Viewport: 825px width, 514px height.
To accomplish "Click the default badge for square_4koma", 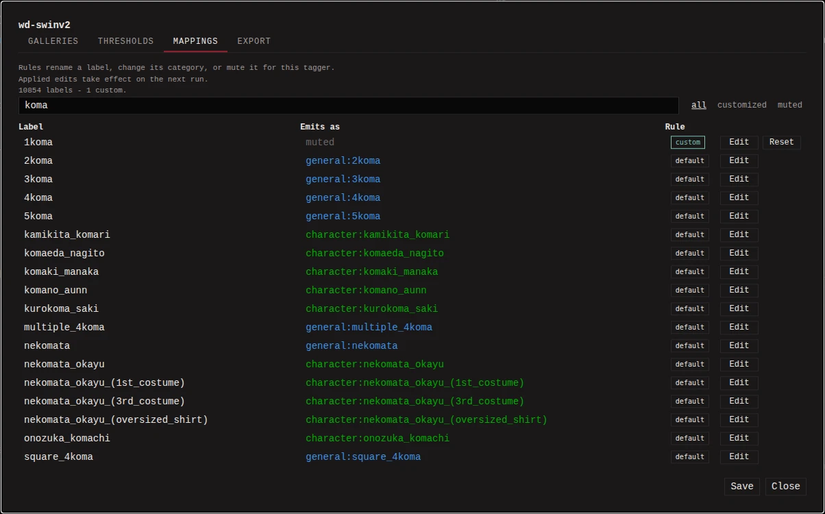I will tap(690, 457).
